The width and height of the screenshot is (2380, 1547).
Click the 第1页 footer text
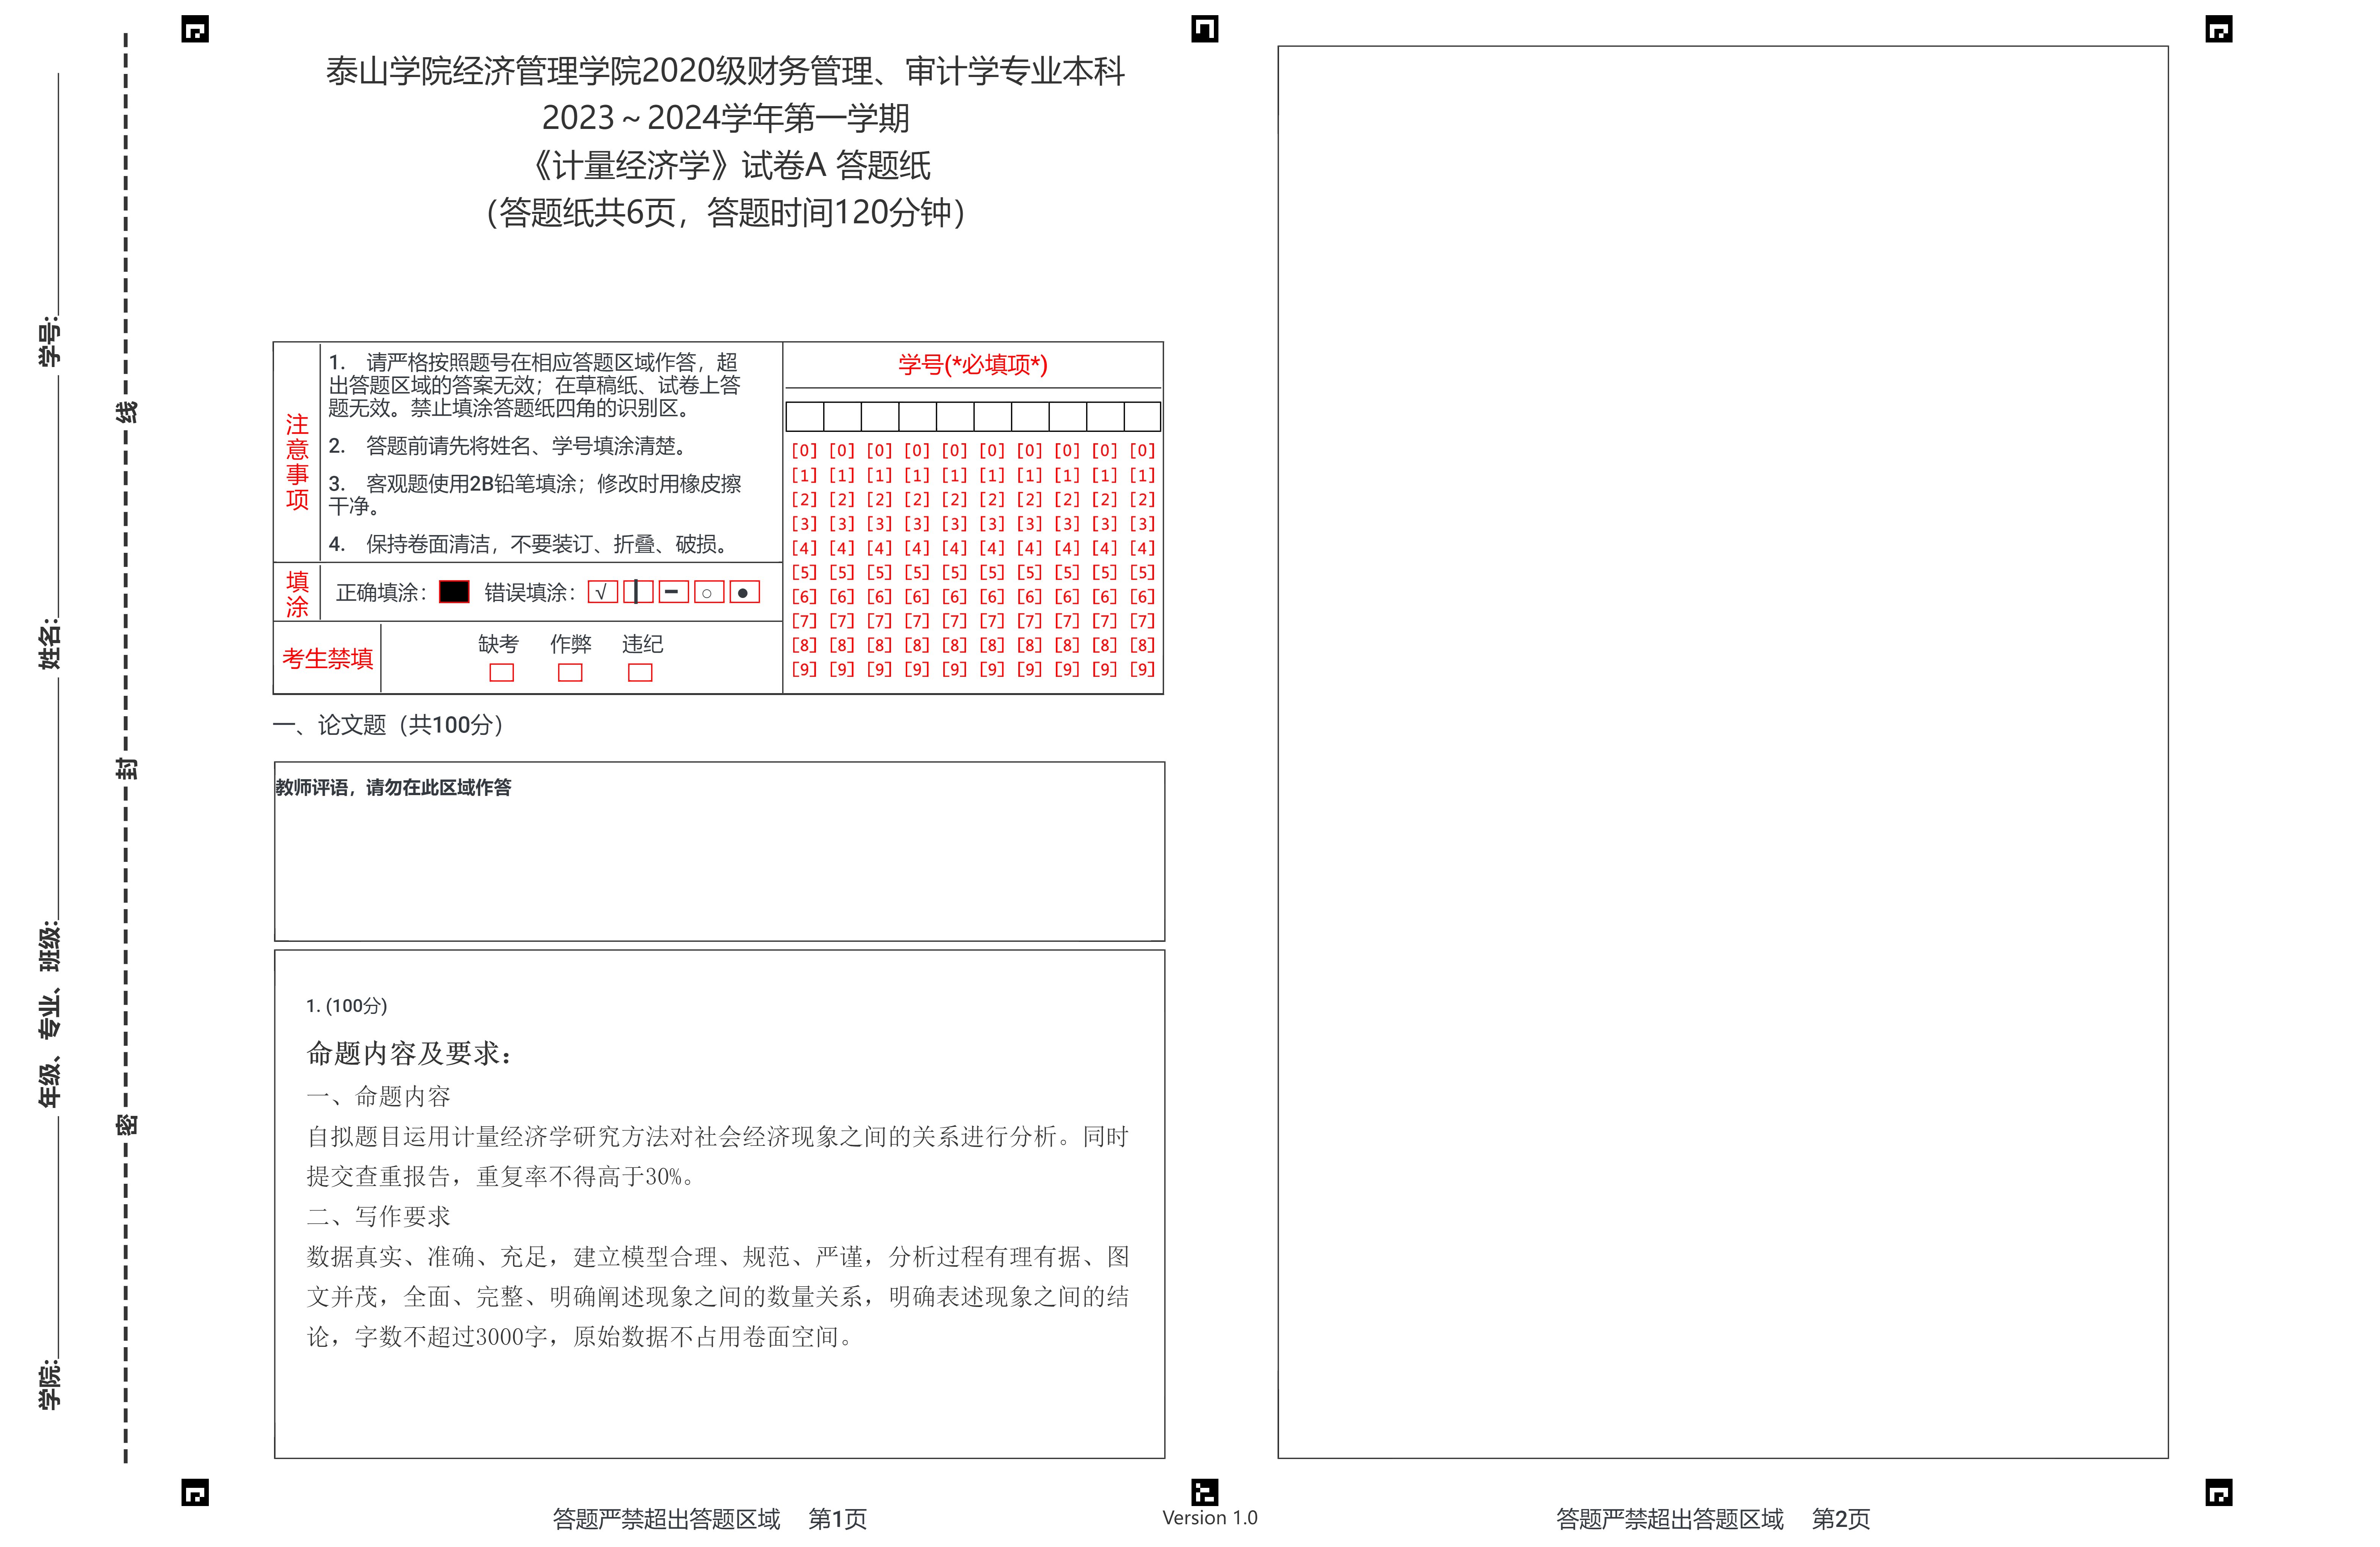[838, 1519]
